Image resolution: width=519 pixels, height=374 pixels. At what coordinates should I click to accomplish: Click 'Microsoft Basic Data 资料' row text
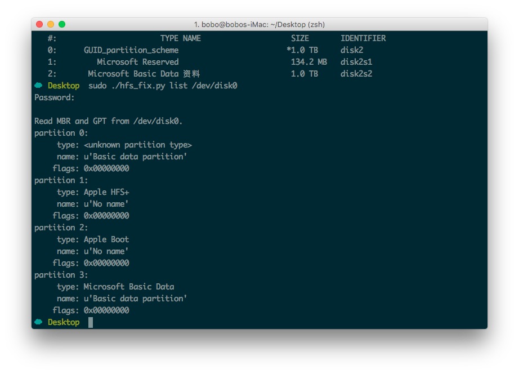point(144,74)
